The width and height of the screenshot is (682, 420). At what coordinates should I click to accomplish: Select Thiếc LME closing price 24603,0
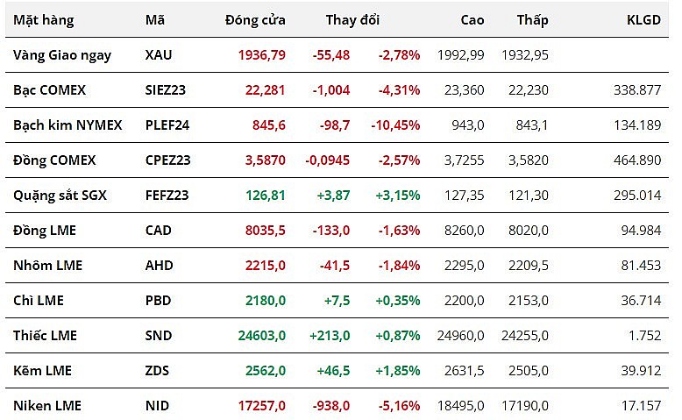[x=261, y=336]
